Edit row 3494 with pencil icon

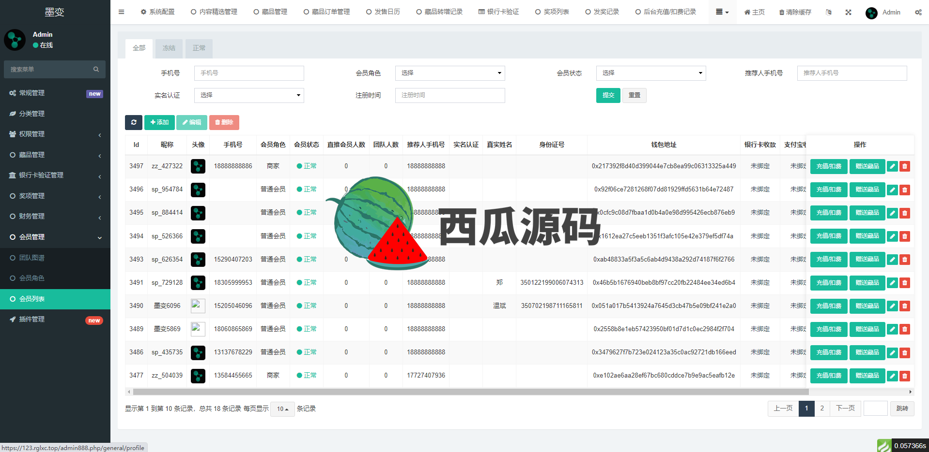(892, 236)
